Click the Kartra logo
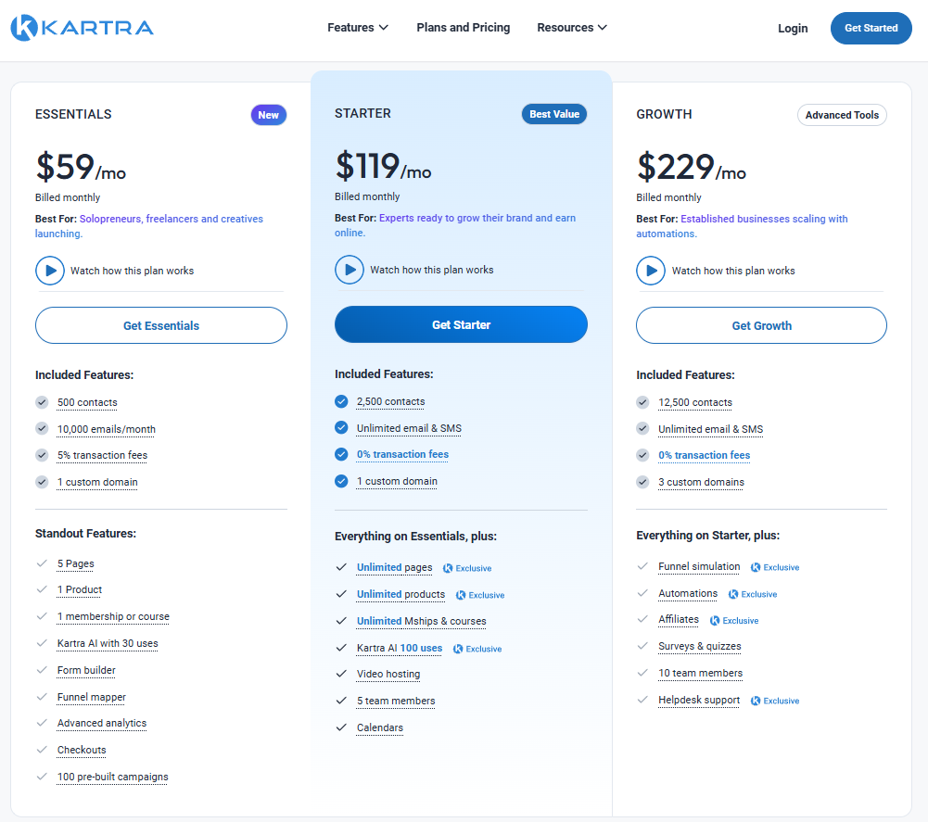Image resolution: width=928 pixels, height=822 pixels. 83,28
